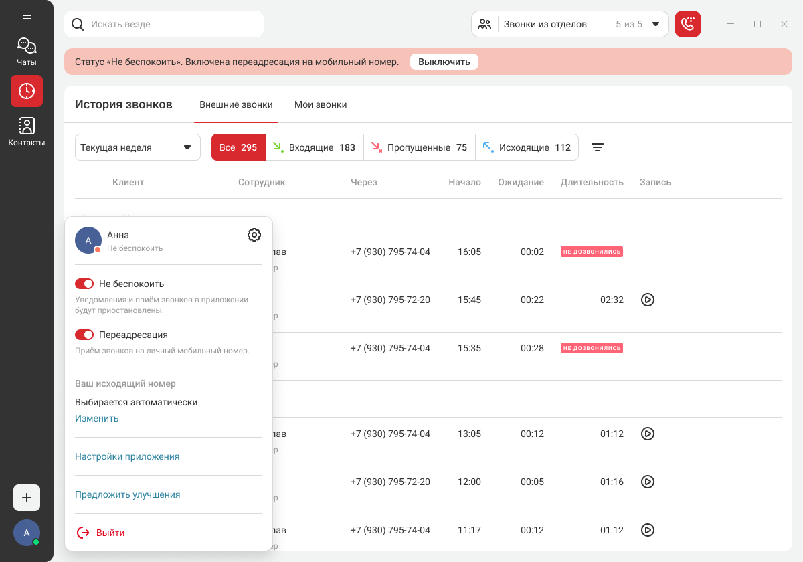The width and height of the screenshot is (803, 562).
Task: Turn off the "Переадресация" switch
Action: pos(84,335)
